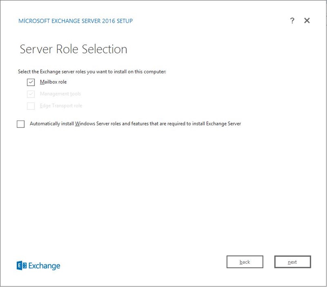Click the 'Microsoft Exchange Server 2016 Setup' title

75,21
